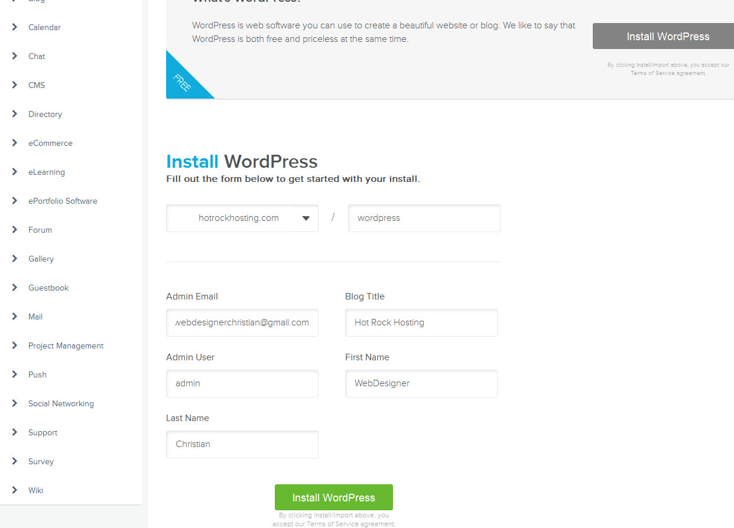
Task: Open the Survey category
Action: (41, 461)
